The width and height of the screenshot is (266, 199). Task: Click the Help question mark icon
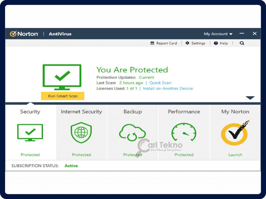216,43
